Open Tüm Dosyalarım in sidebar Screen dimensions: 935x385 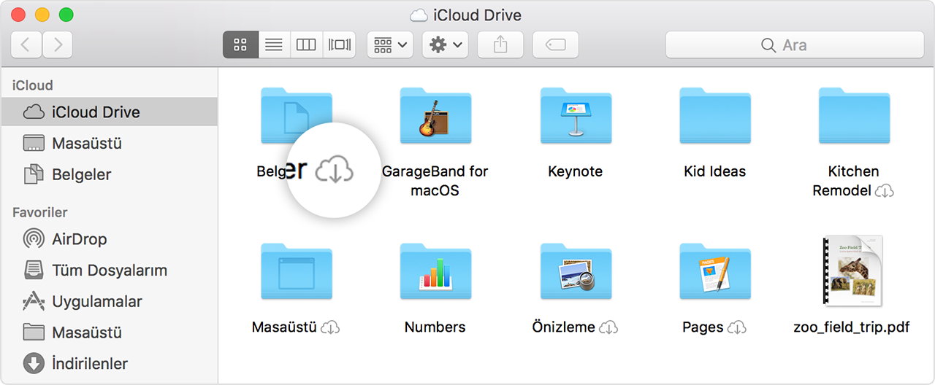[109, 270]
